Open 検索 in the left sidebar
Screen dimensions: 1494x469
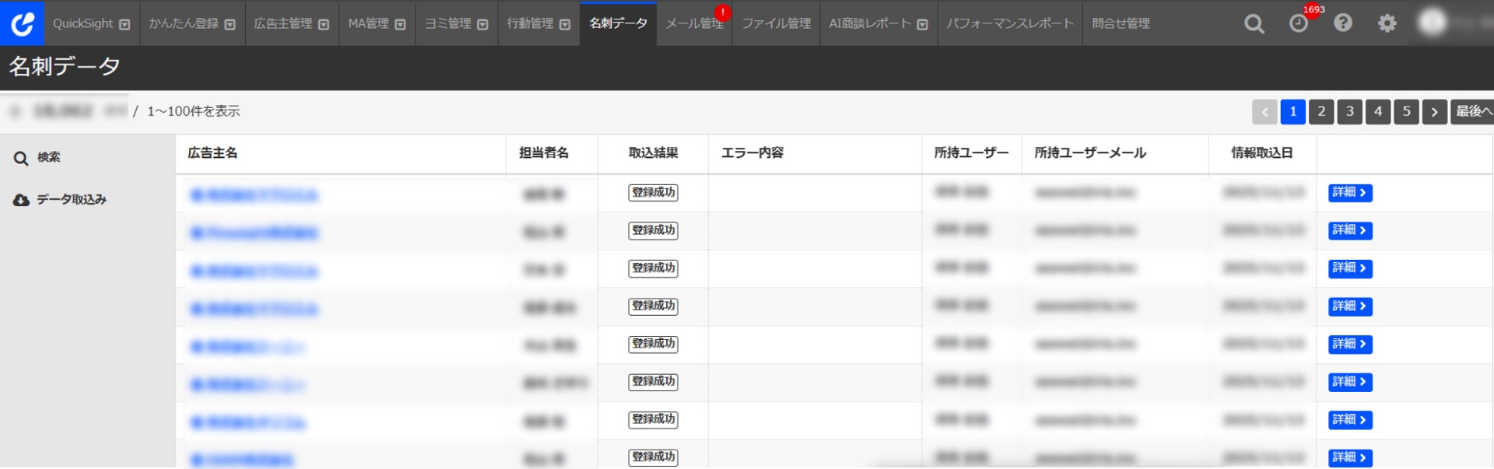tap(48, 158)
